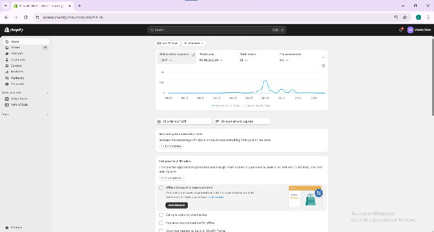The width and height of the screenshot is (434, 232).
Task: Reload the current page
Action: click(26, 17)
